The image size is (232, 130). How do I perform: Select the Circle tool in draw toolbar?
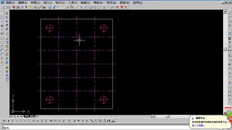tap(229, 22)
